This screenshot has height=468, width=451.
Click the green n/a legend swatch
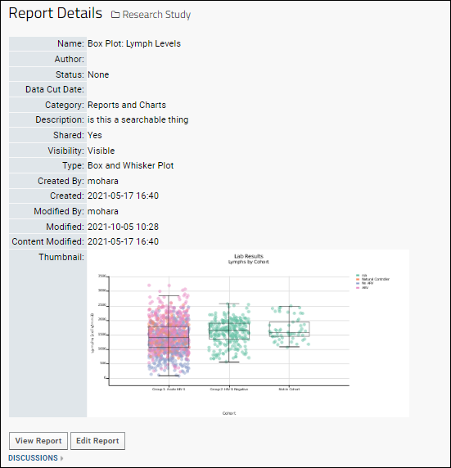(358, 275)
